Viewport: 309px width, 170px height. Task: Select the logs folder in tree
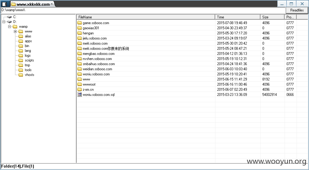[x=27, y=55]
